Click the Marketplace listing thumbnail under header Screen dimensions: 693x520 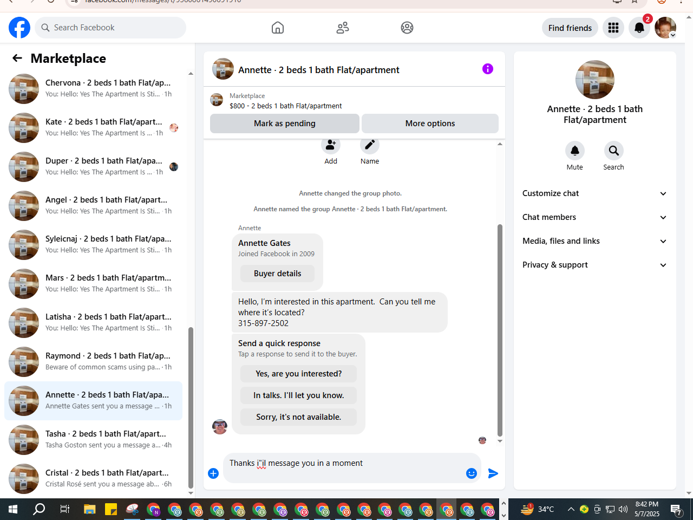click(217, 100)
